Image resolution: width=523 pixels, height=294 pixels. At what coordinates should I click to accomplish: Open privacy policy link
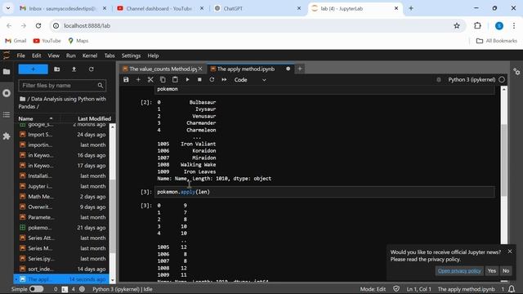tap(459, 271)
